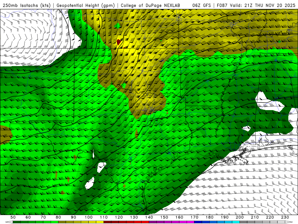298x224 pixels.
Task: Click the 70 label on the color scale
Action: (43, 217)
